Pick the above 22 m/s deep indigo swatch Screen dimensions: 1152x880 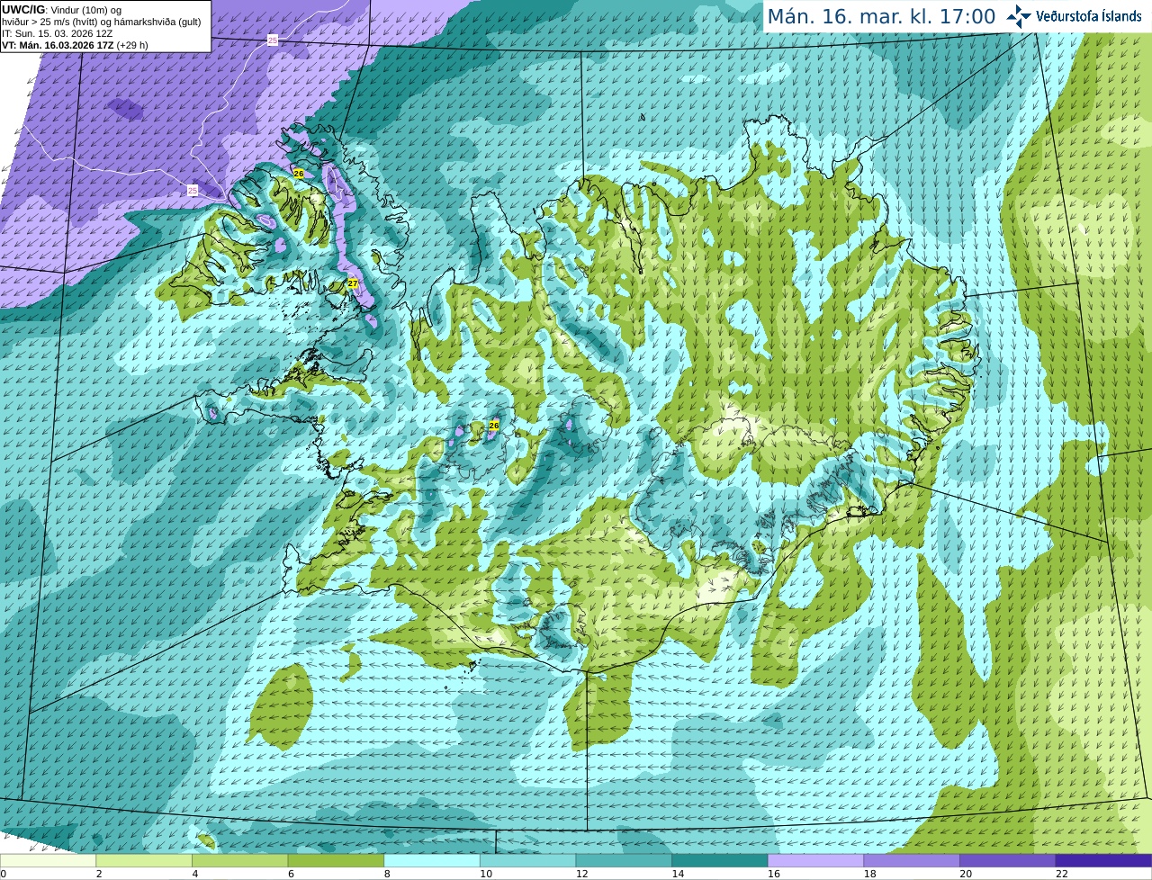tap(1104, 861)
